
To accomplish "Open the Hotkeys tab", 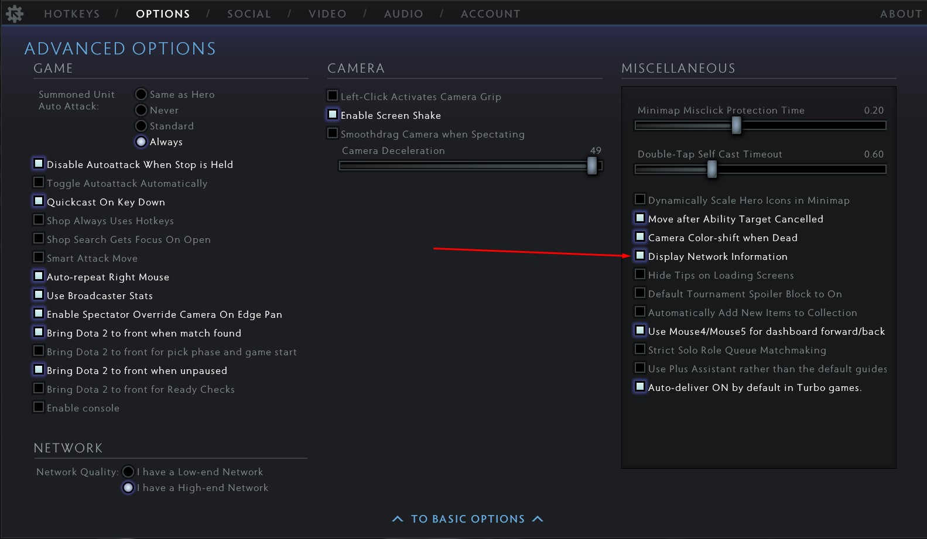I will [72, 14].
